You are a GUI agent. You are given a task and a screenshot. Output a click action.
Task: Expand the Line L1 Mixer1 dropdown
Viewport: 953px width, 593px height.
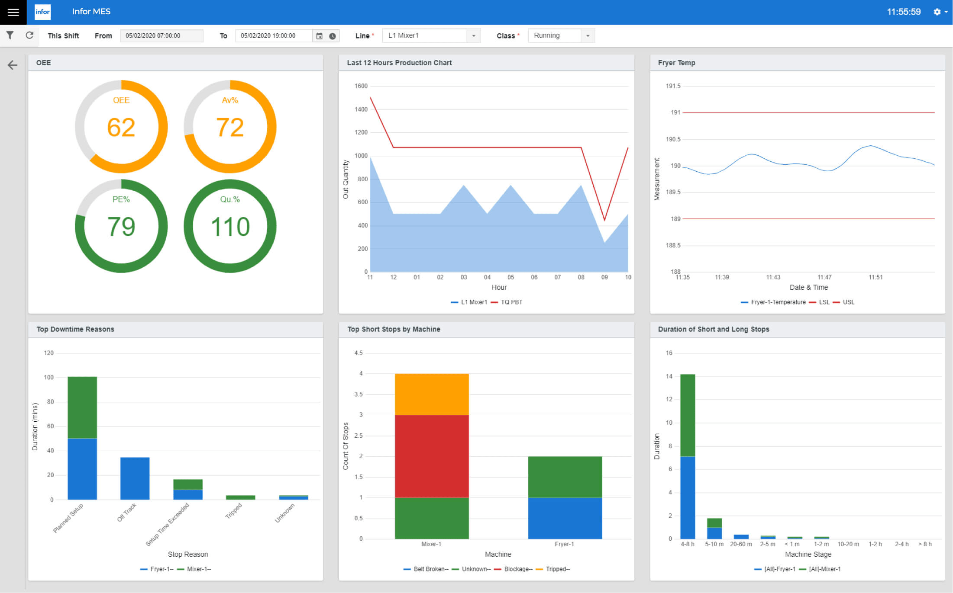pos(474,36)
